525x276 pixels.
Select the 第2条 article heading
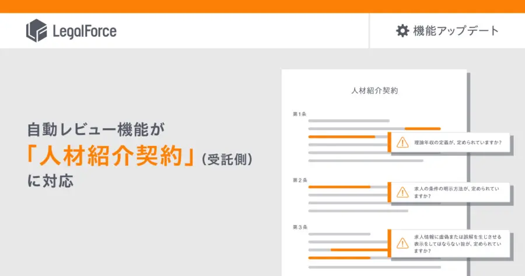(x=300, y=180)
